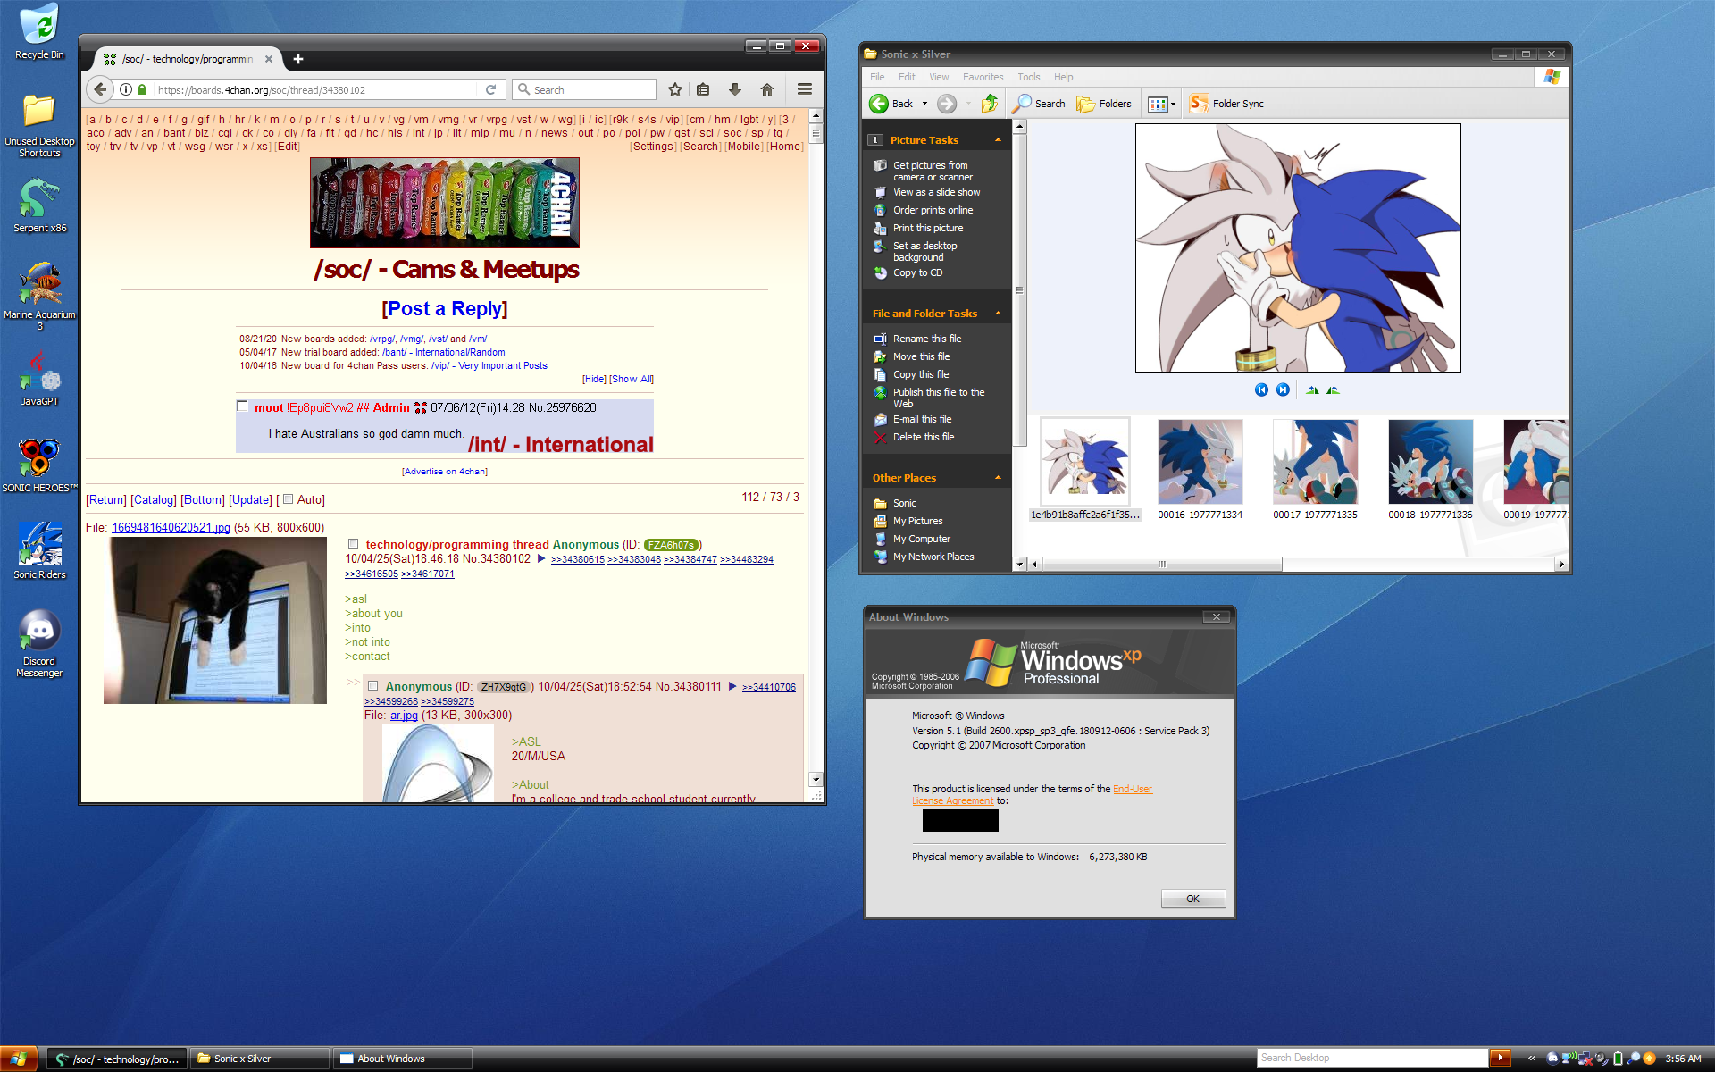Click the Firefox home icon
Screen dimensions: 1715x1072
(x=766, y=89)
